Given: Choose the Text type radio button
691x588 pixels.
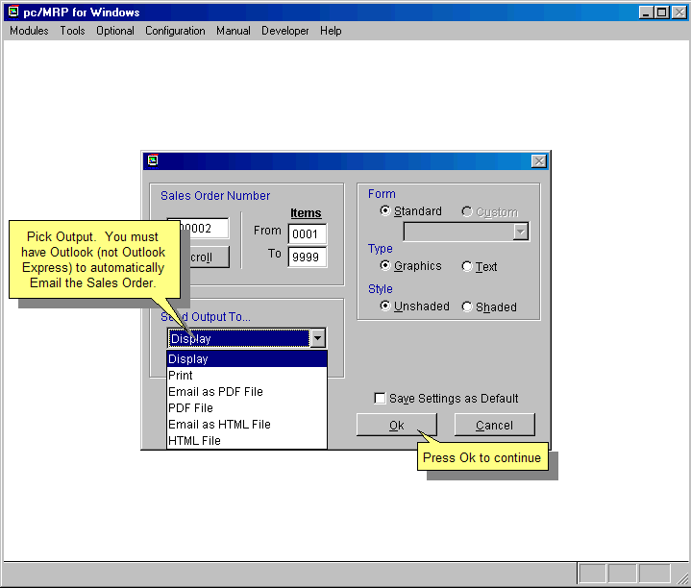Looking at the screenshot, I should click(468, 267).
